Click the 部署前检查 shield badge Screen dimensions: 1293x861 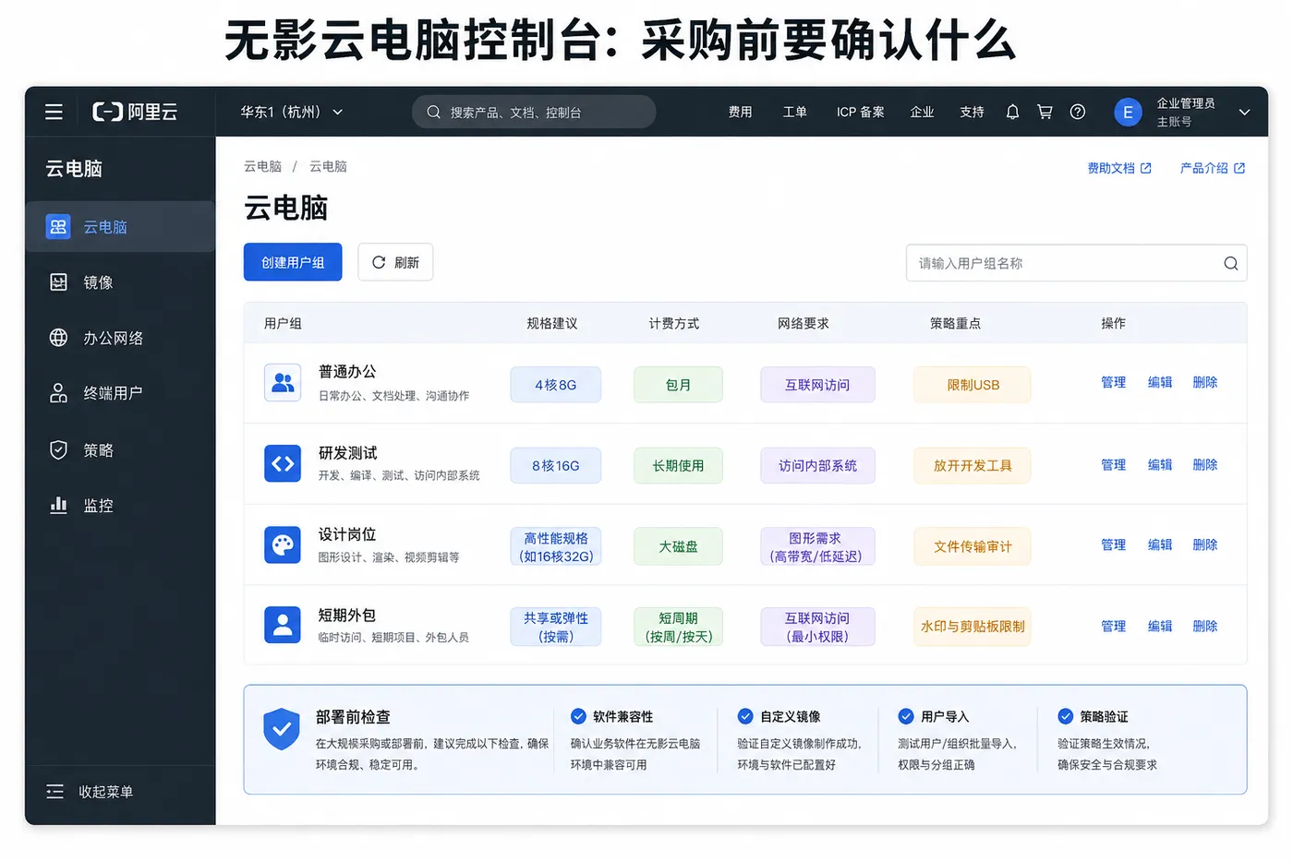(x=282, y=730)
